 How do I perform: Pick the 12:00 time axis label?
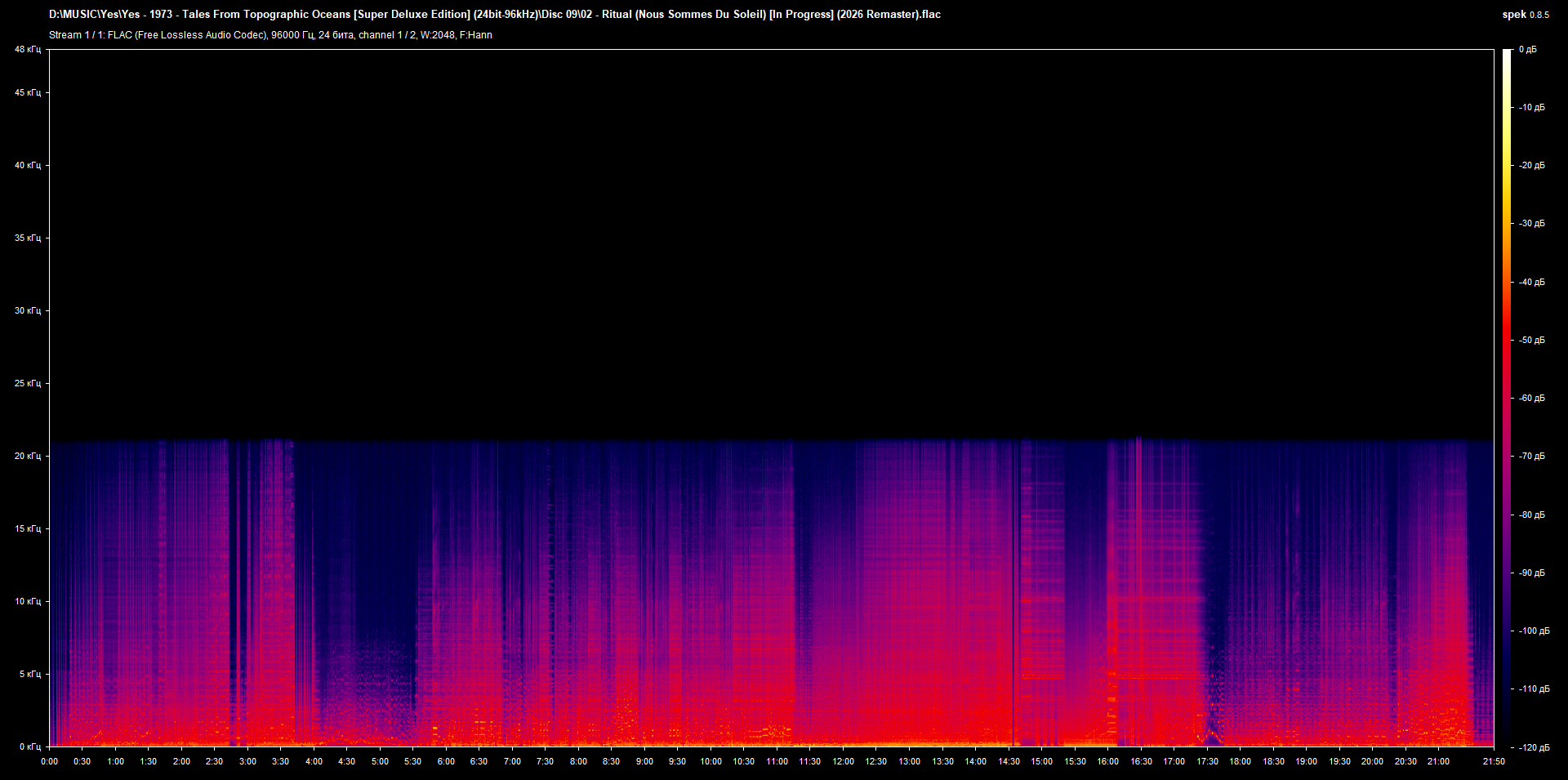[844, 761]
